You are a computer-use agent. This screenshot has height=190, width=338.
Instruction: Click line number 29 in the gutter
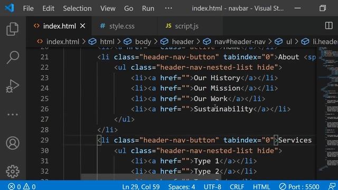(x=44, y=140)
